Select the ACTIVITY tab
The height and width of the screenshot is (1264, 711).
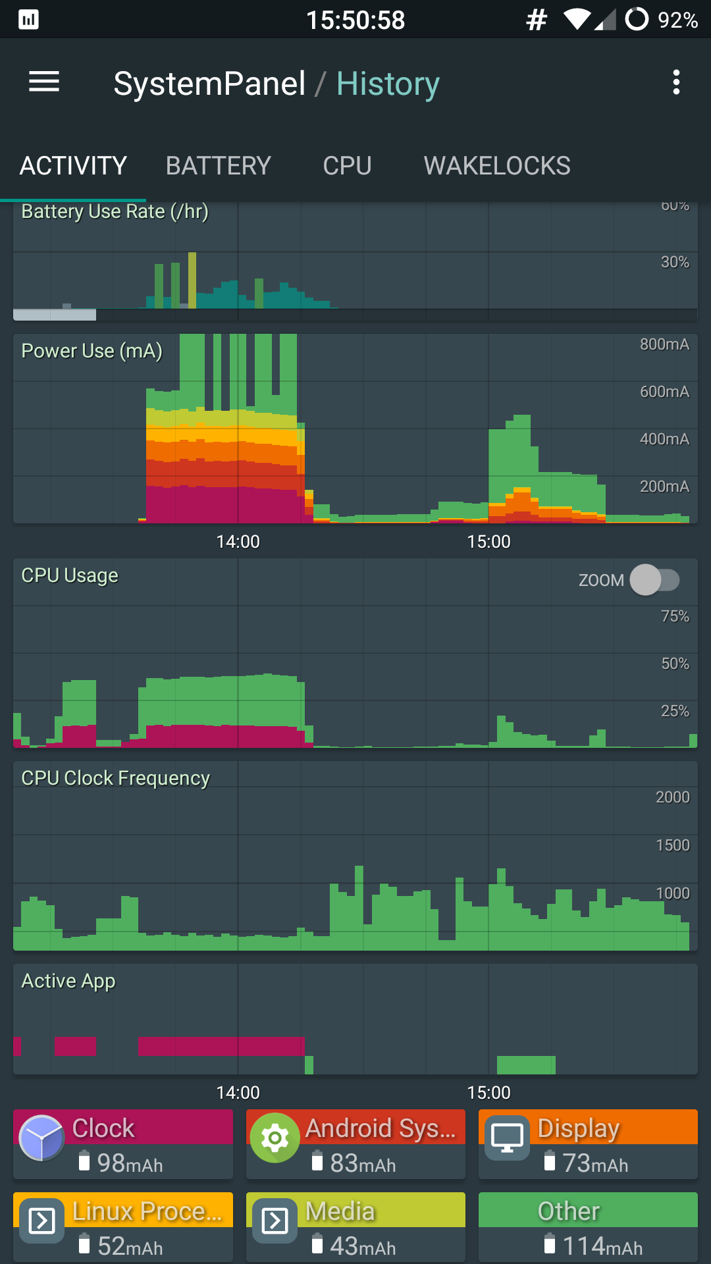click(x=73, y=166)
